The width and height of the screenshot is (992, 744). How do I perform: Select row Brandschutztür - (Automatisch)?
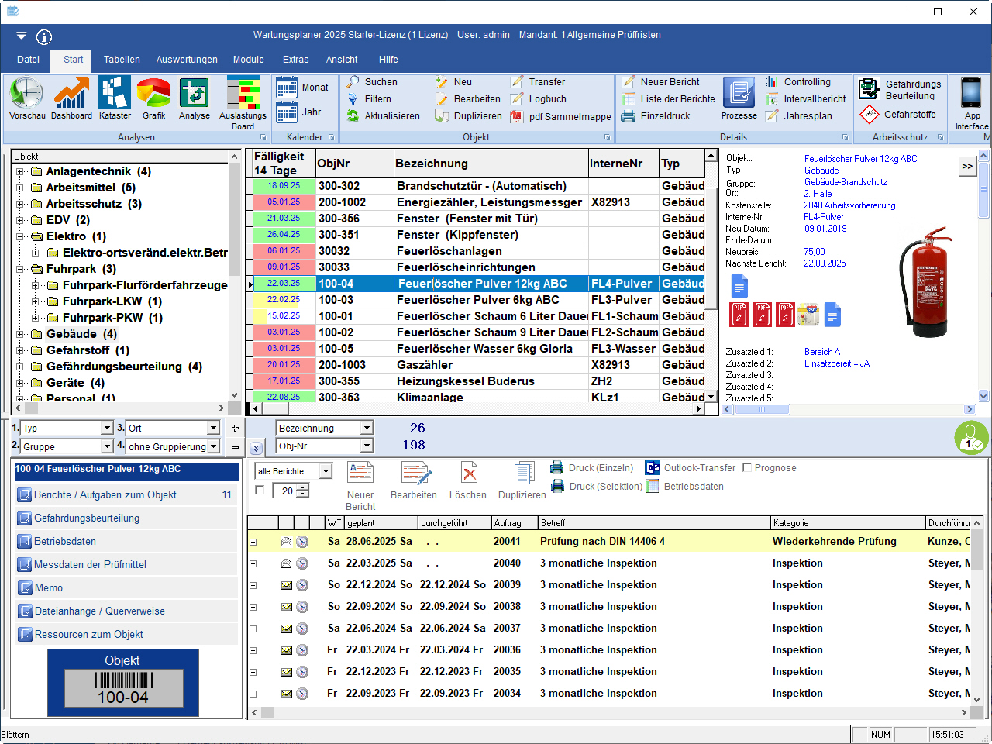pos(479,186)
